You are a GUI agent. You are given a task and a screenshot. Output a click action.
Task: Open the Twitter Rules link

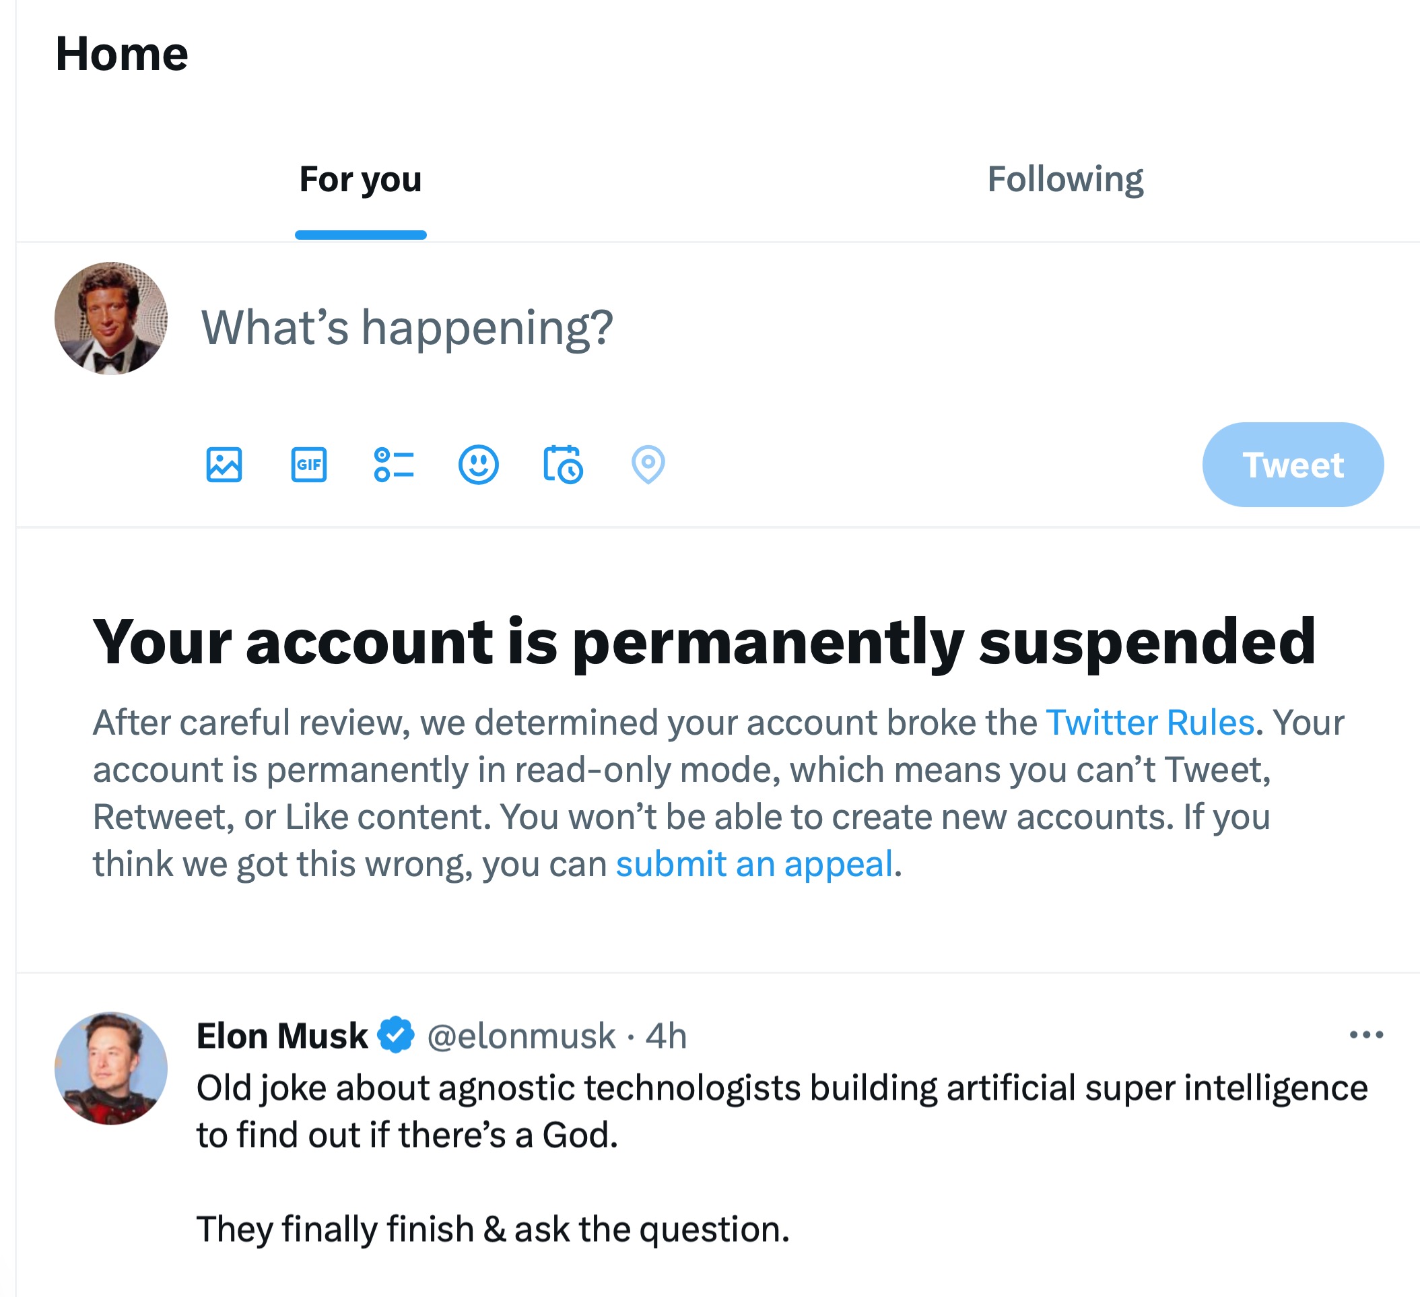(x=1149, y=722)
